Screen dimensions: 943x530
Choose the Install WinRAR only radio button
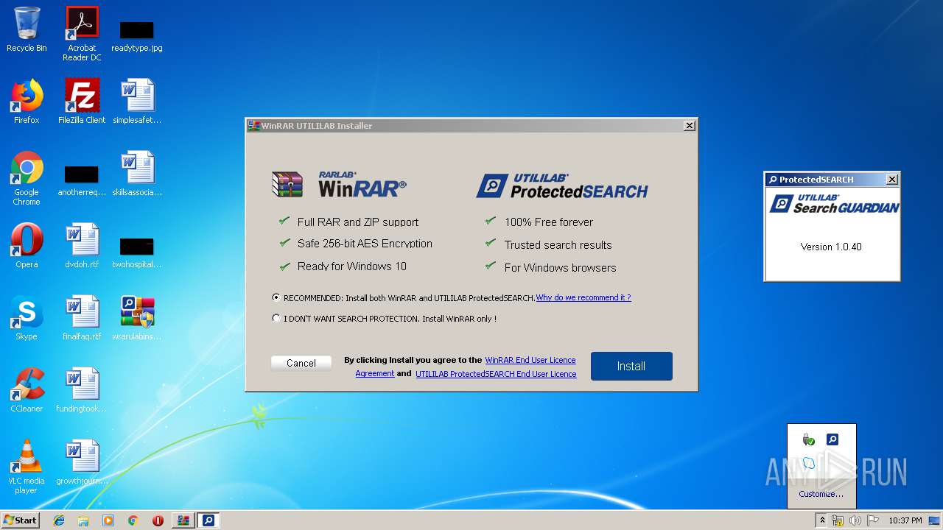tap(276, 319)
